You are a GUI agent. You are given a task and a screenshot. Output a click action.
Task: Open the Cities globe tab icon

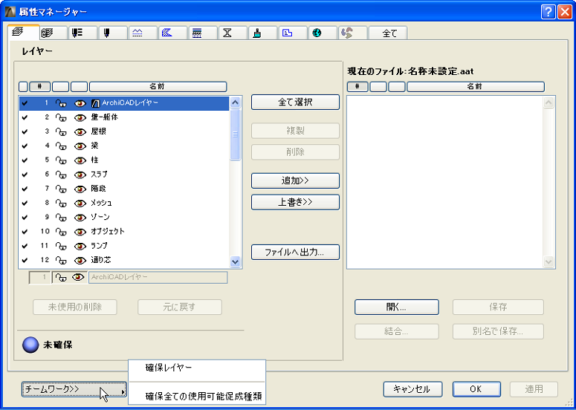[x=323, y=33]
